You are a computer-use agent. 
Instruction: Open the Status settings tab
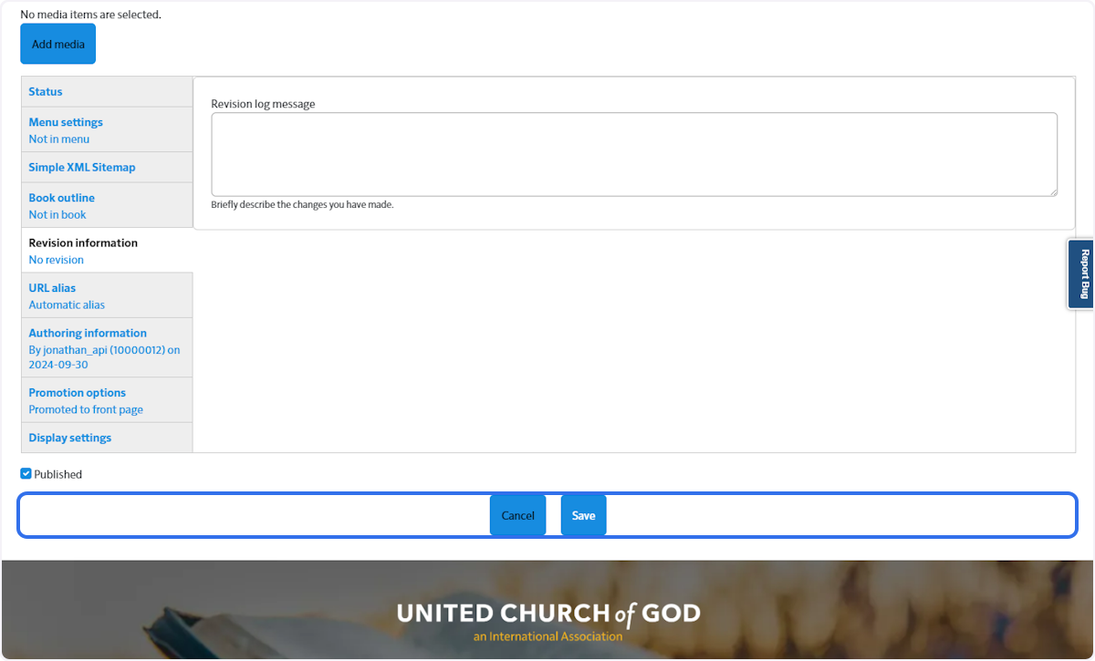[45, 91]
